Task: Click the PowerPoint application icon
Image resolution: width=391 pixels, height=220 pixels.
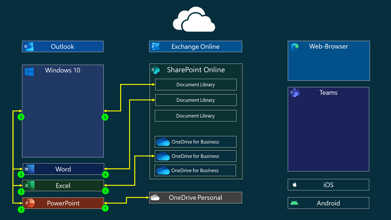Action: tap(29, 203)
